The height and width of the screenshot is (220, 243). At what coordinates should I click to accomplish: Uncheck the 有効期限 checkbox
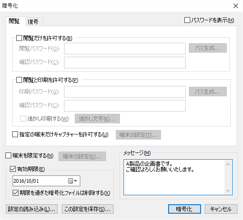pos(13,169)
